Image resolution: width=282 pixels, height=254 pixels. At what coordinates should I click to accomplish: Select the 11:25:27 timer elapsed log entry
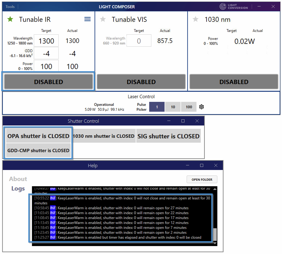(x=118, y=237)
